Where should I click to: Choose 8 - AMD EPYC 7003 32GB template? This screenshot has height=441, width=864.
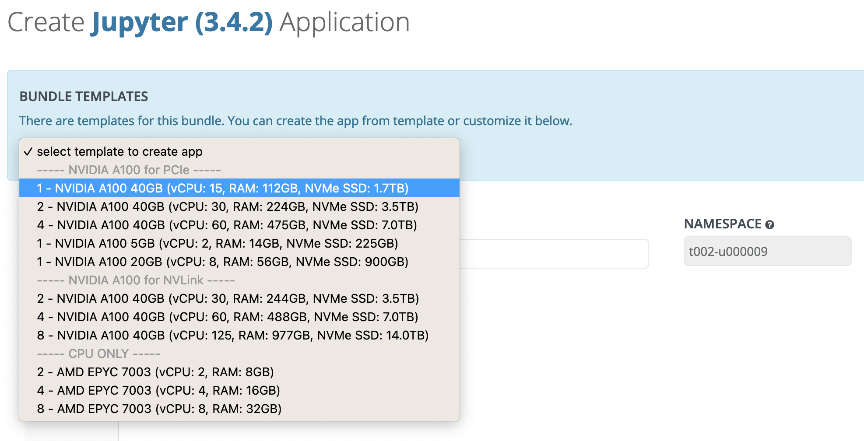239,409
